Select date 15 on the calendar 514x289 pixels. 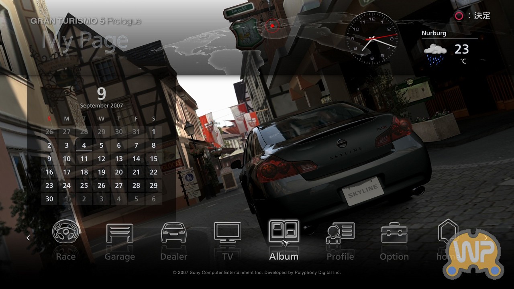[153, 159]
